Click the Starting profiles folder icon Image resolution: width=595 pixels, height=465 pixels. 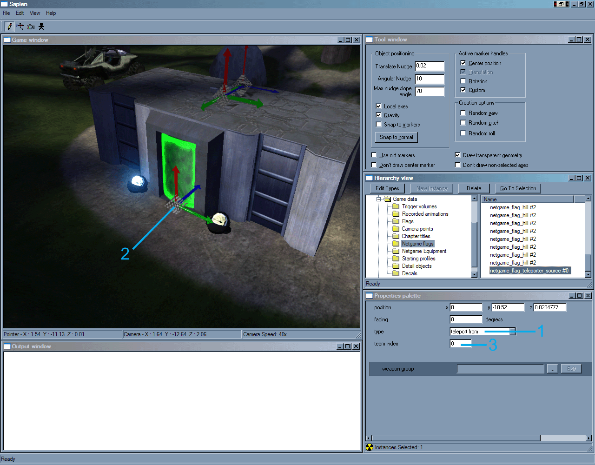coord(396,259)
